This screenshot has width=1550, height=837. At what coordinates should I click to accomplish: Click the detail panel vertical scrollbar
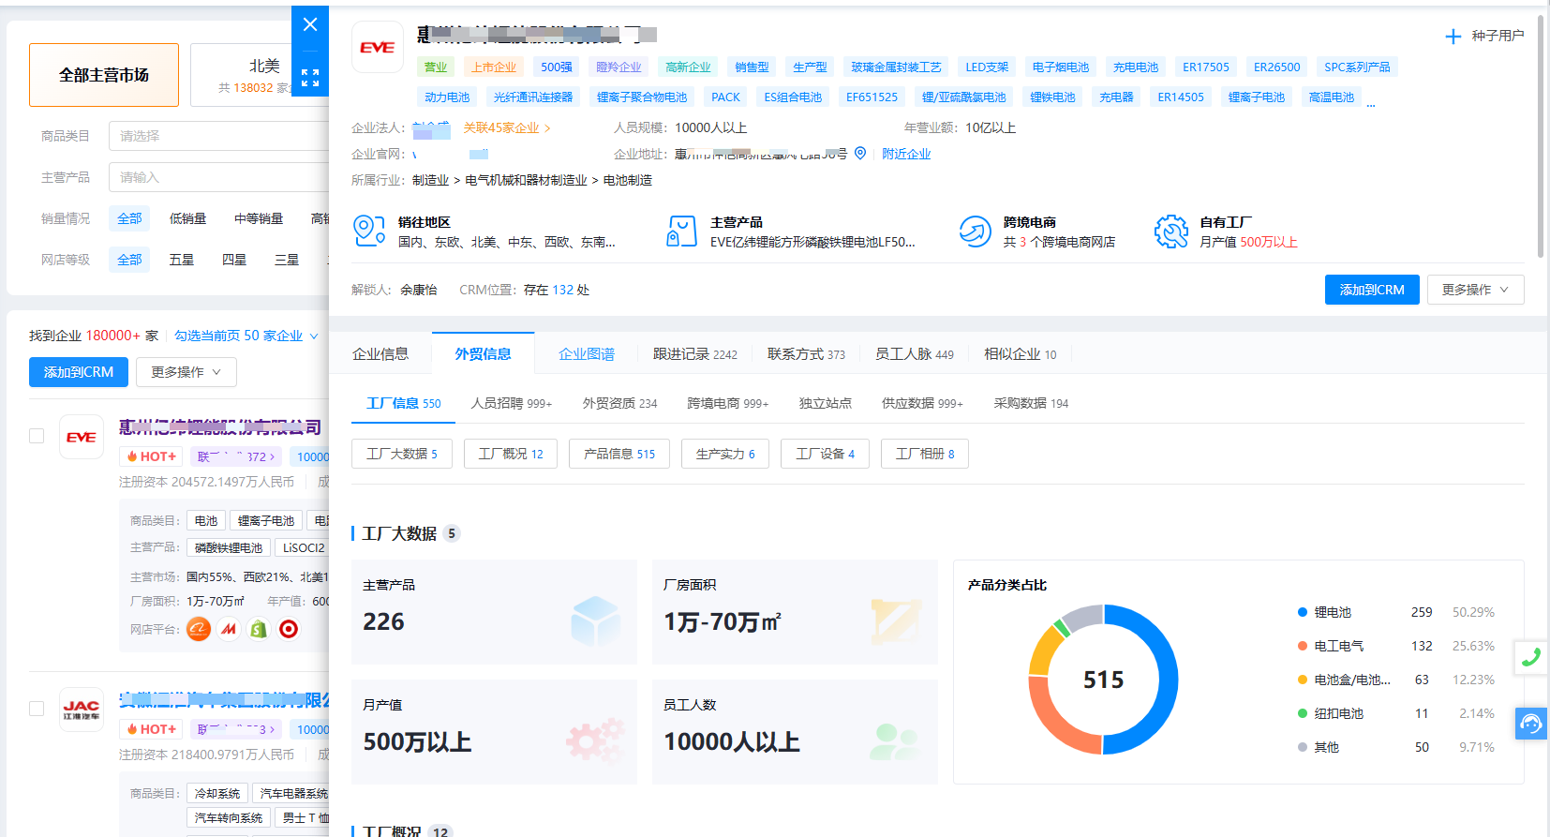[x=1541, y=136]
